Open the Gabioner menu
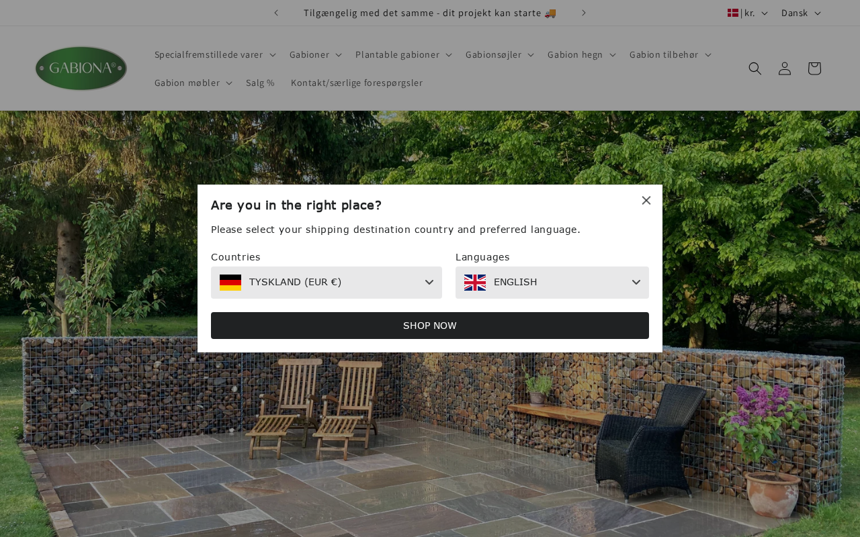The height and width of the screenshot is (537, 860). [316, 54]
